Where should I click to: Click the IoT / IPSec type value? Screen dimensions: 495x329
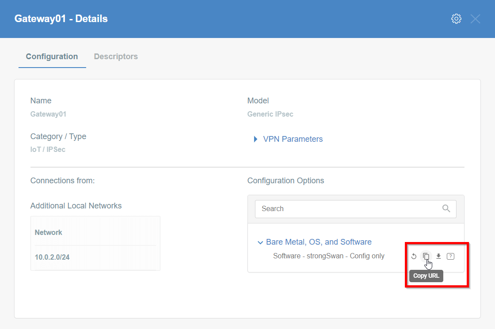pos(48,150)
